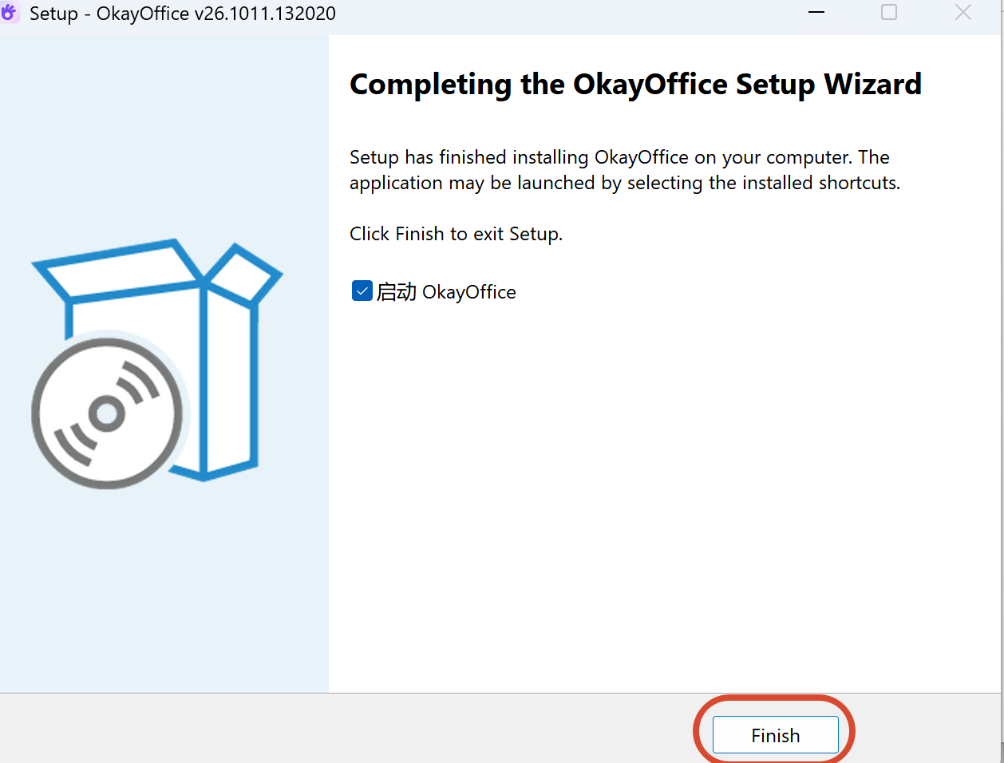The image size is (1004, 763).
Task: Click the 'Click Finish to exit Setup.' text
Action: pos(456,234)
